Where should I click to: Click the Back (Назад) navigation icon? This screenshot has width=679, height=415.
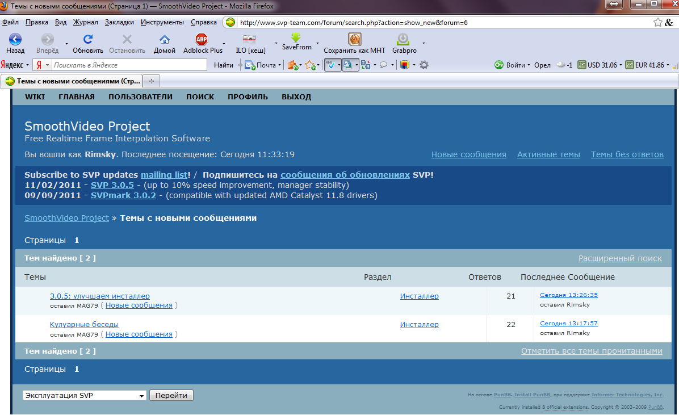15,39
